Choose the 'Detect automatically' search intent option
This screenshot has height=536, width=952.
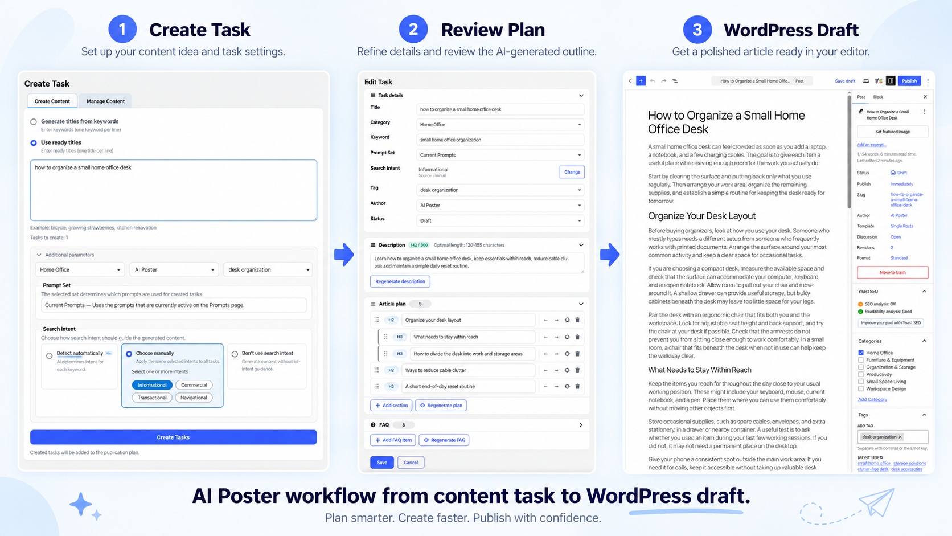[50, 356]
